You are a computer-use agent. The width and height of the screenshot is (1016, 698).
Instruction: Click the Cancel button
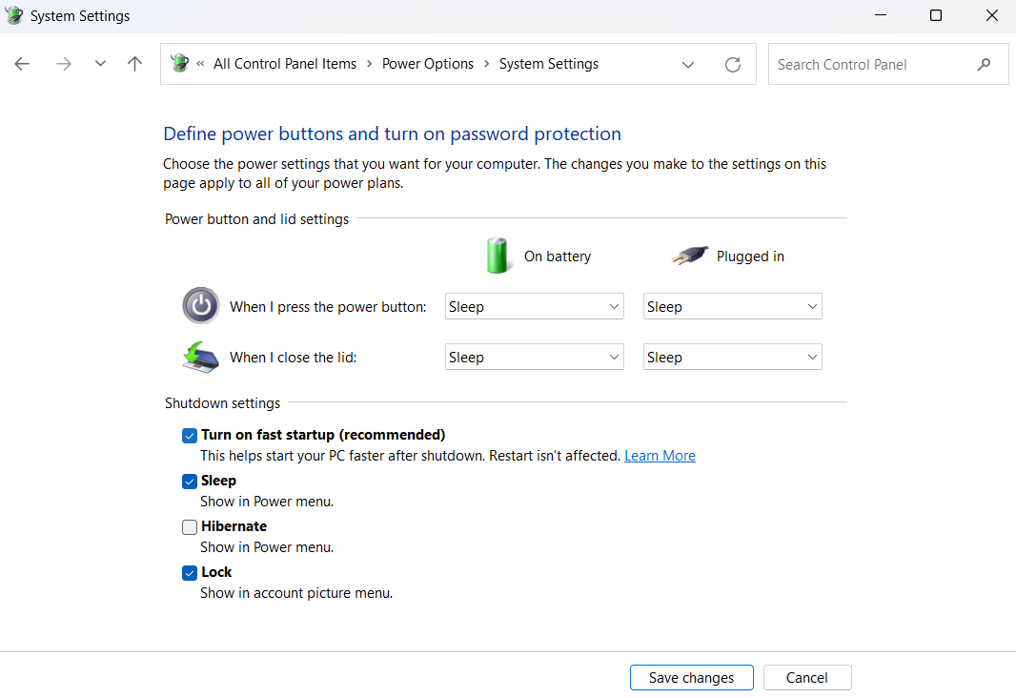point(806,677)
